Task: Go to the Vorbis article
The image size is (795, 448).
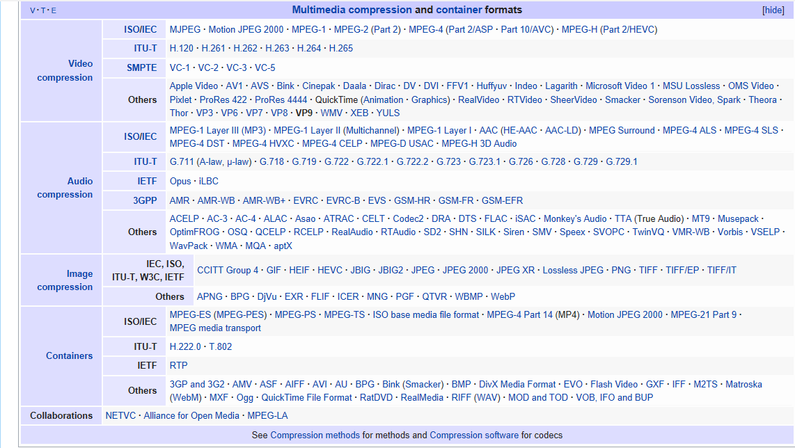Action: (x=730, y=232)
